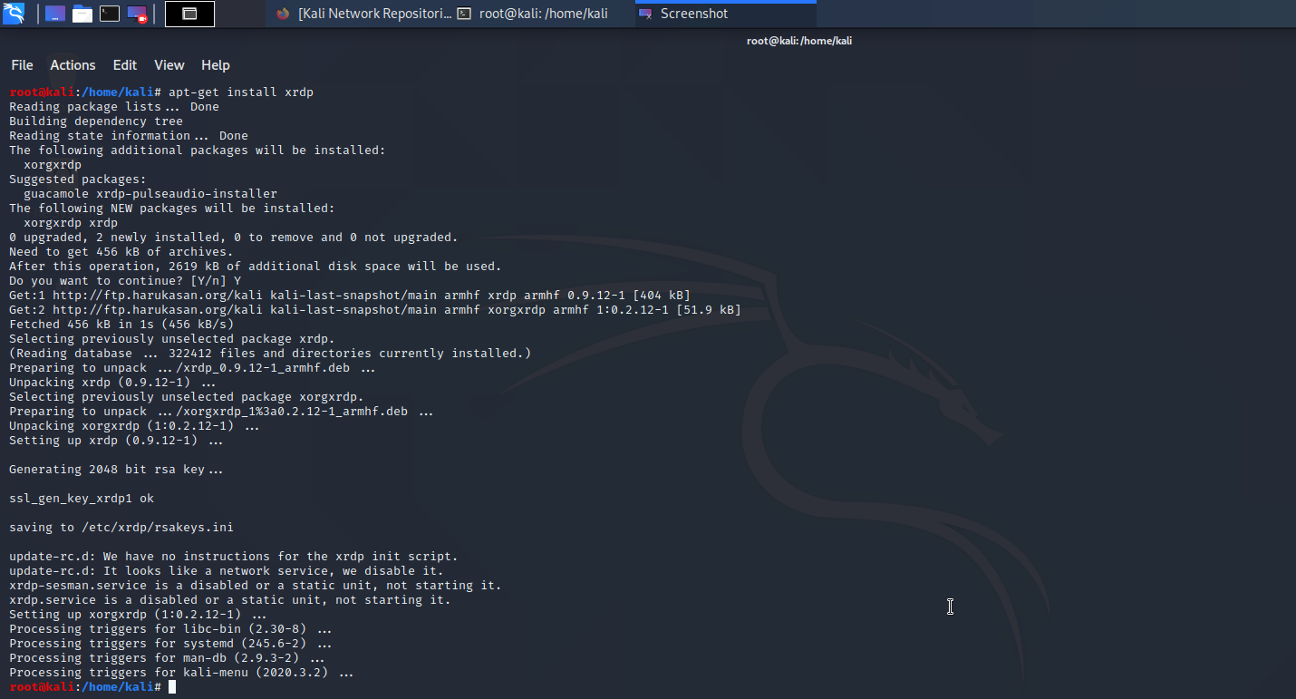The image size is (1296, 699).
Task: Click the show desktop panel icon
Action: point(54,14)
